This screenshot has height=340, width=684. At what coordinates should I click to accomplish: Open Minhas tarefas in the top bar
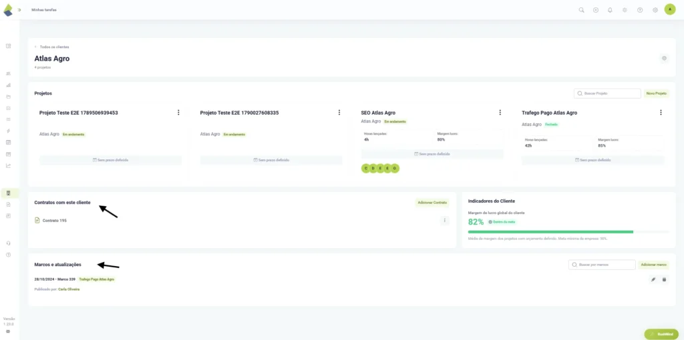tap(43, 9)
